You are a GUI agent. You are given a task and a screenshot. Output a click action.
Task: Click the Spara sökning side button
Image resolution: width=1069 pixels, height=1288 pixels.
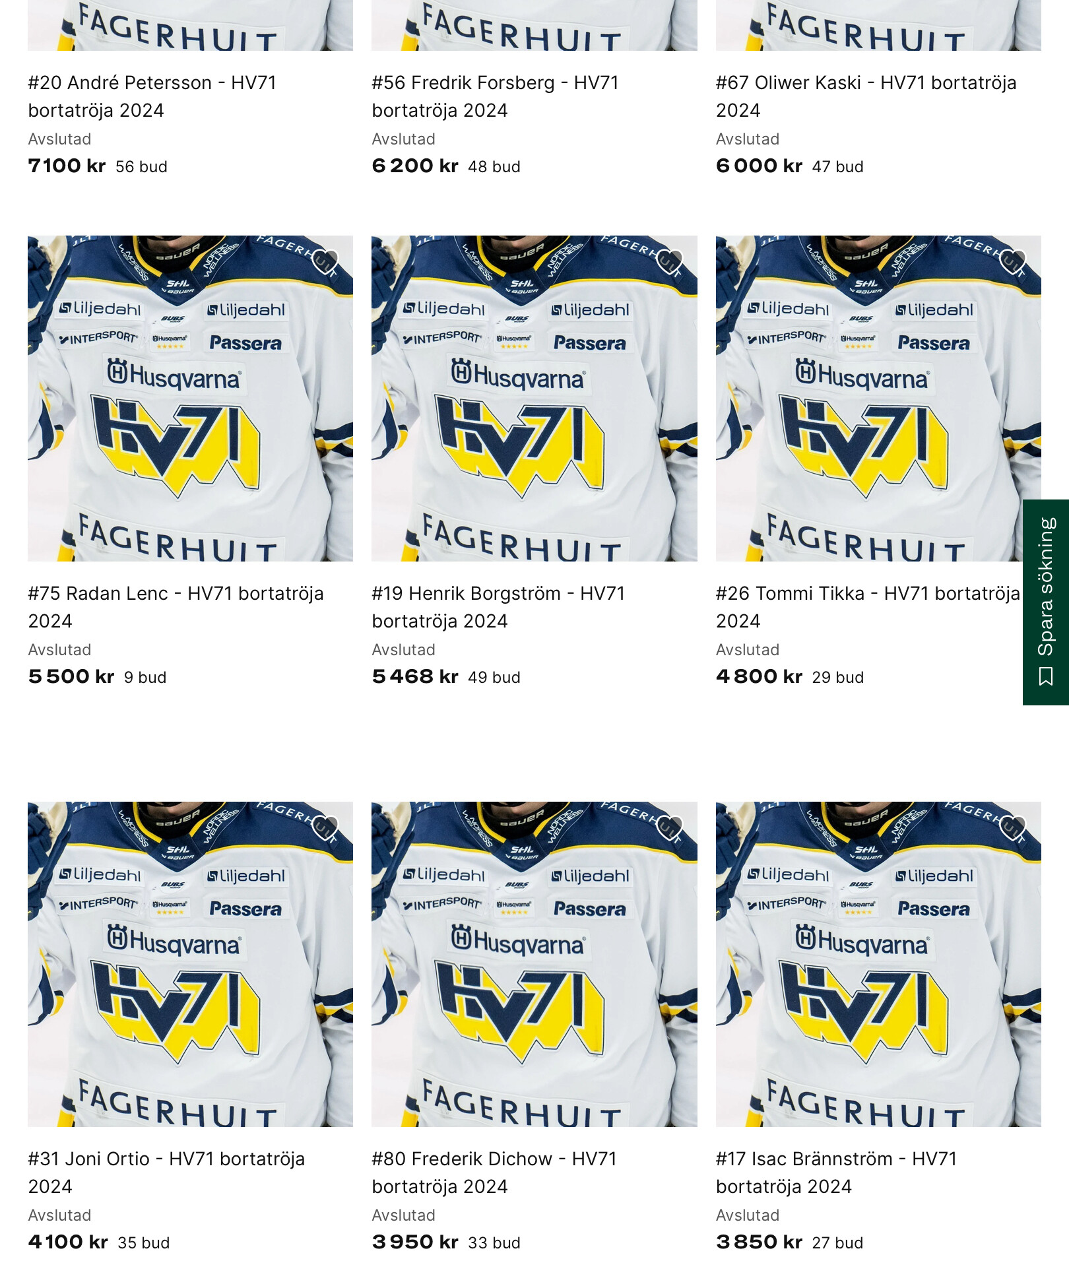coord(1046,602)
